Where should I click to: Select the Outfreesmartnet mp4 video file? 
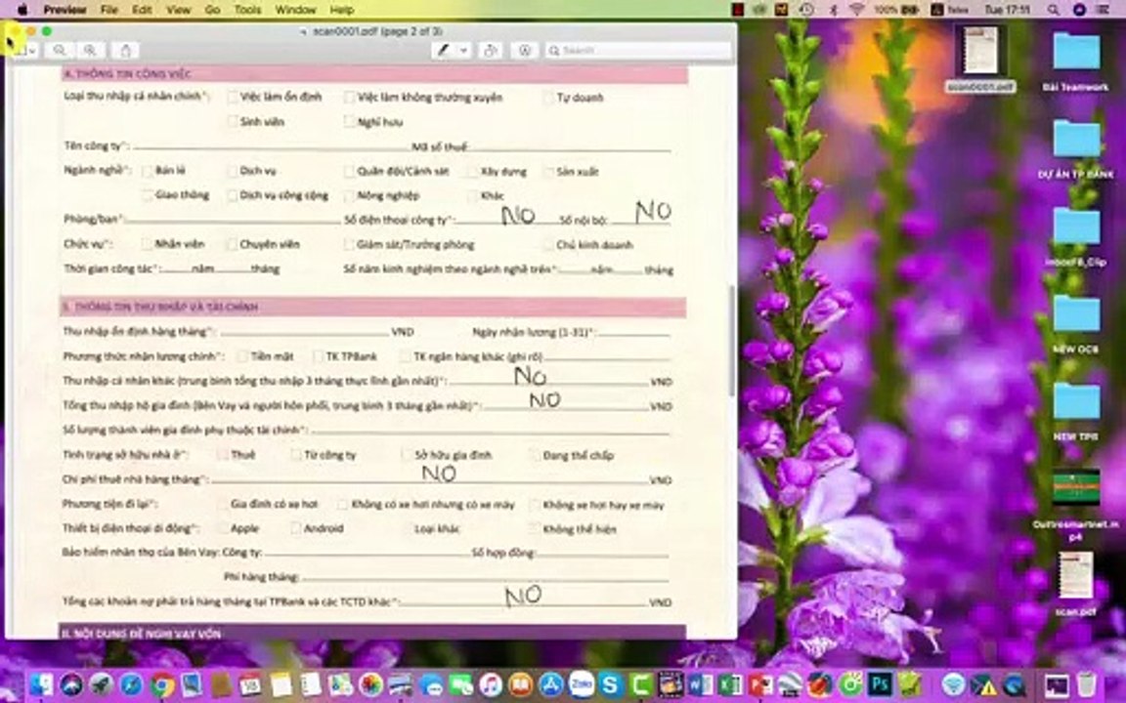(x=1075, y=504)
